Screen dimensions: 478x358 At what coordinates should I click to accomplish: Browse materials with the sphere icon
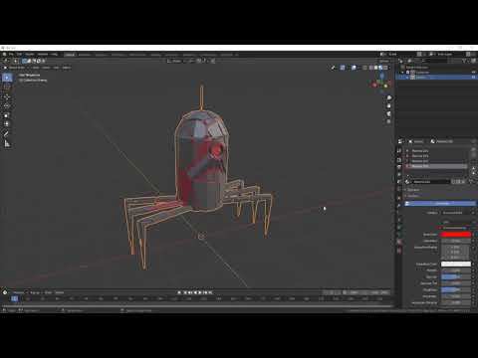point(407,182)
